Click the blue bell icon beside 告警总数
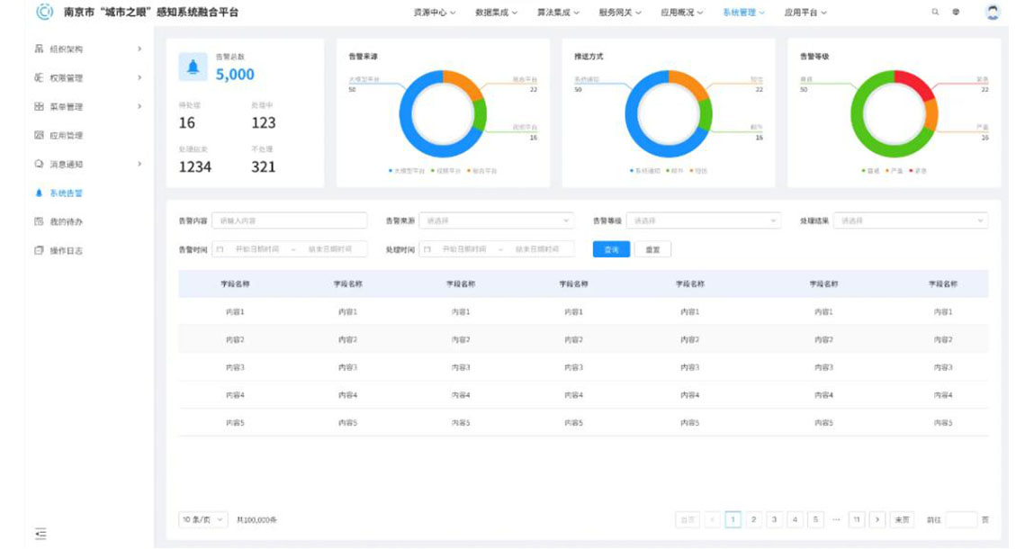 tap(193, 66)
